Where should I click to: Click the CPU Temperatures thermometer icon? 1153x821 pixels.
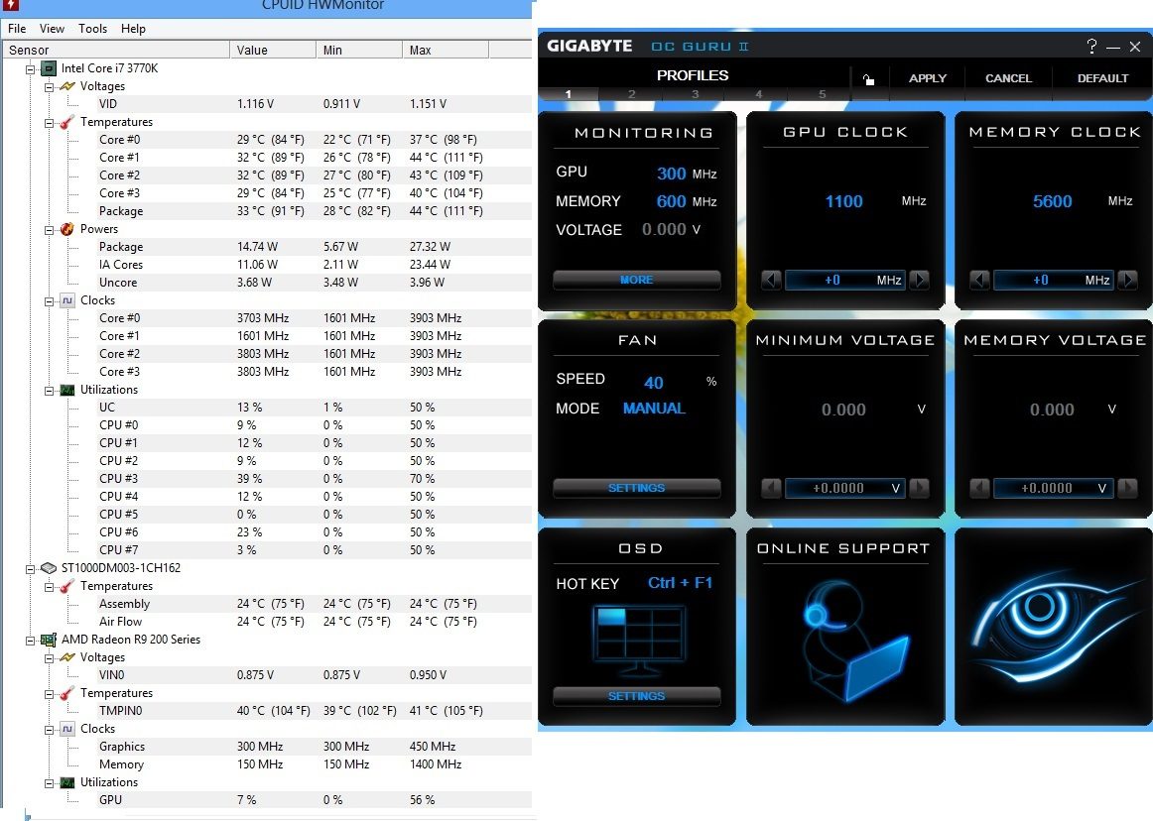click(67, 122)
